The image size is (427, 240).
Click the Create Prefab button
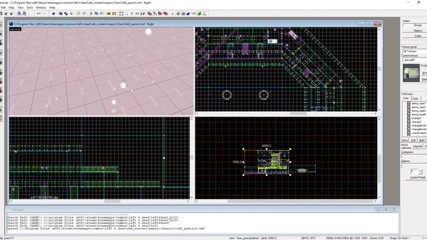point(418,177)
